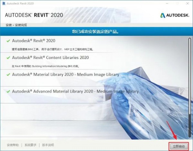Open the 版本说明 release notes link

(48, 145)
